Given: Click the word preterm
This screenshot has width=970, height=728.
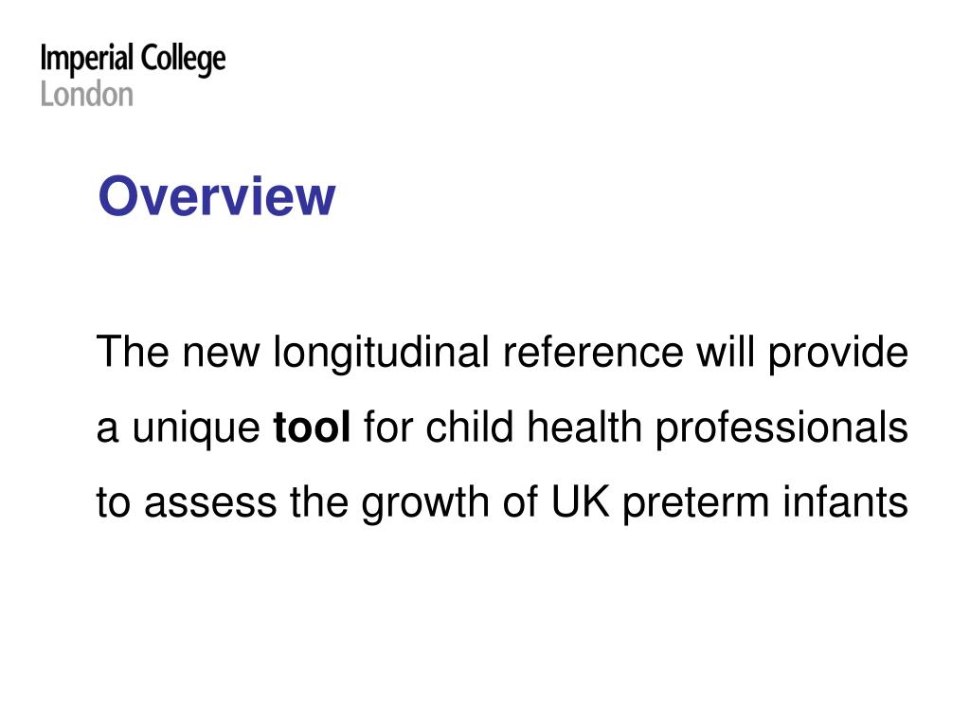Looking at the screenshot, I should tap(696, 504).
